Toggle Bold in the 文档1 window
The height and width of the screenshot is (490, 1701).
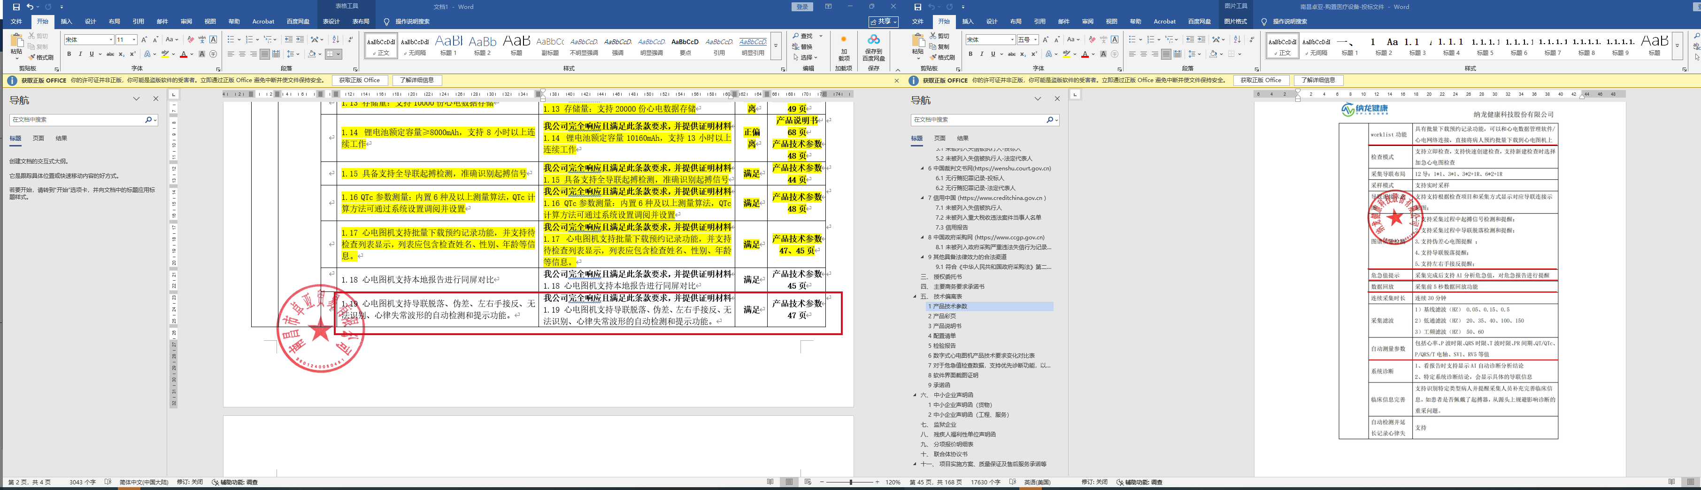69,54
